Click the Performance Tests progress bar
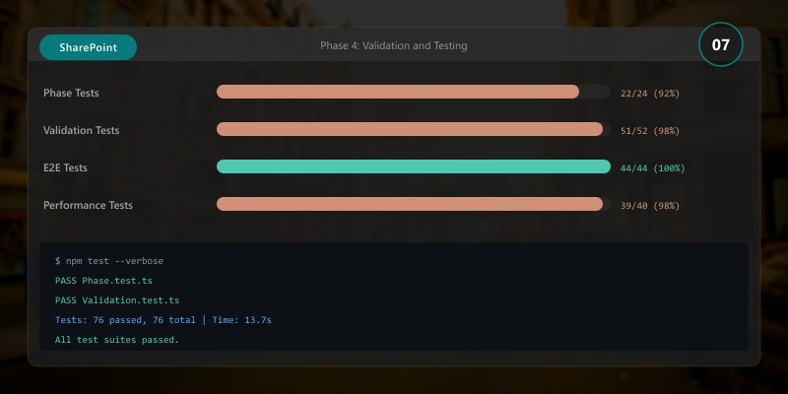The width and height of the screenshot is (788, 394). coord(414,204)
